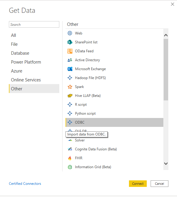Open the Certified Connectors link
Image resolution: width=177 pixels, height=197 pixels.
click(x=25, y=184)
